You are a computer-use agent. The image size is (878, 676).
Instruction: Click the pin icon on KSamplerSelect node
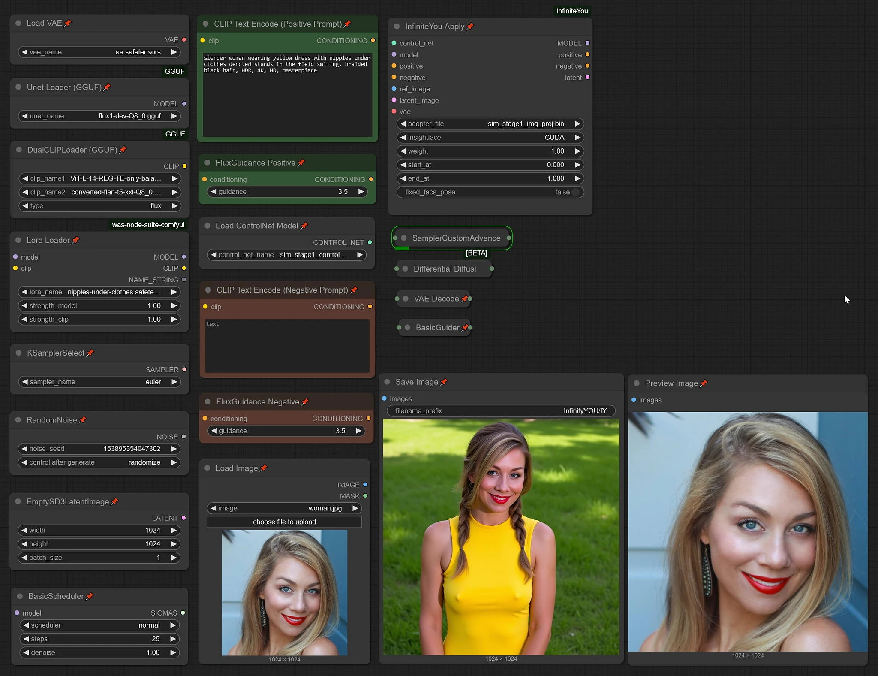(x=90, y=353)
